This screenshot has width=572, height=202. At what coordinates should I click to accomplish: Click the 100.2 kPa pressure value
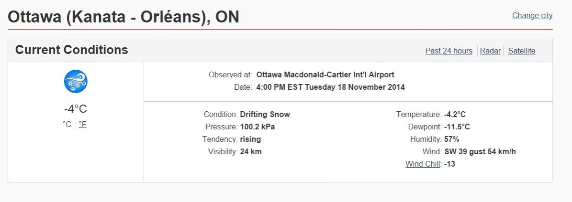pyautogui.click(x=257, y=127)
